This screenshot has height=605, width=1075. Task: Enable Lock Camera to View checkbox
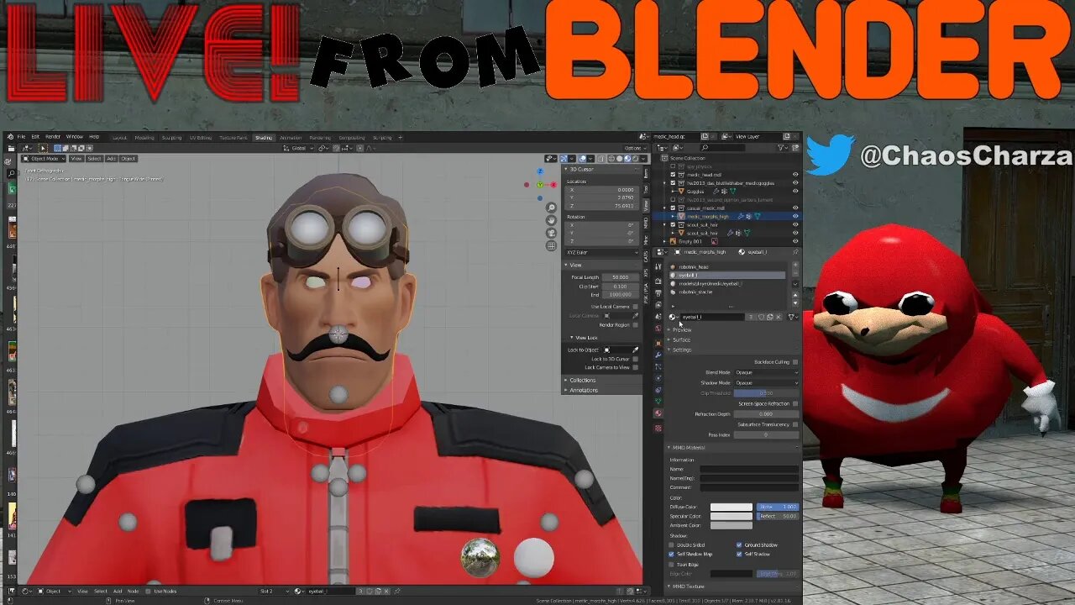click(x=636, y=367)
